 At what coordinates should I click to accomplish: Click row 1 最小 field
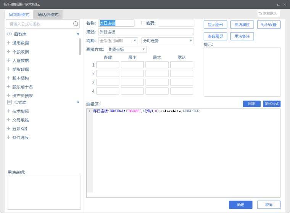click(132, 65)
